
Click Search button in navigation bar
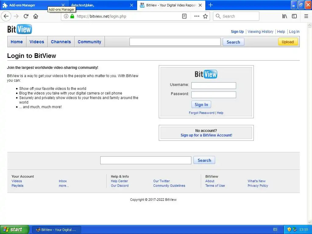[233, 42]
